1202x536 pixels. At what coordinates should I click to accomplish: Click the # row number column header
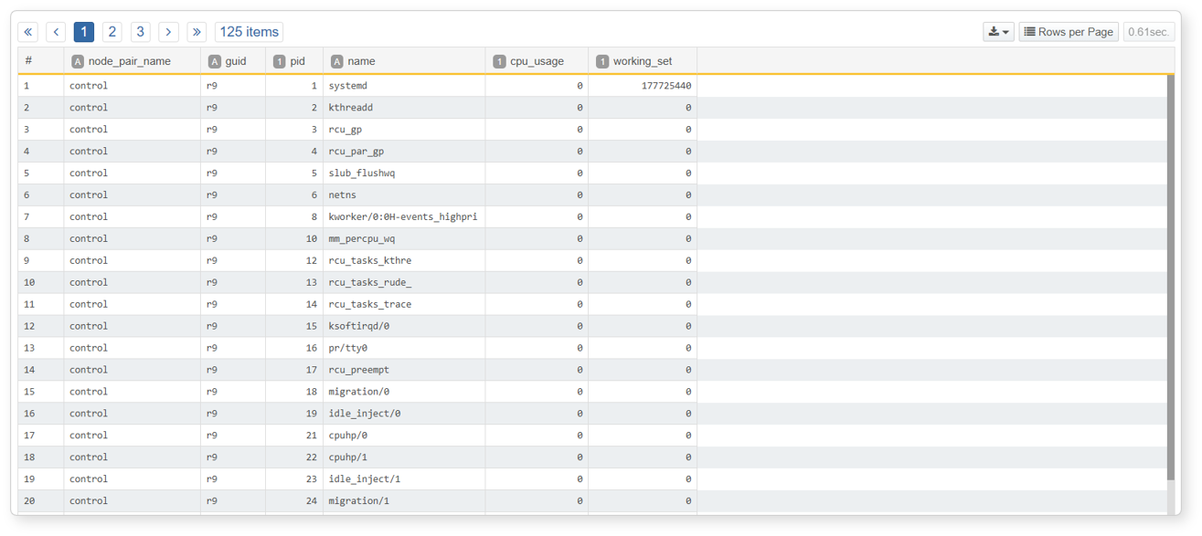point(28,61)
